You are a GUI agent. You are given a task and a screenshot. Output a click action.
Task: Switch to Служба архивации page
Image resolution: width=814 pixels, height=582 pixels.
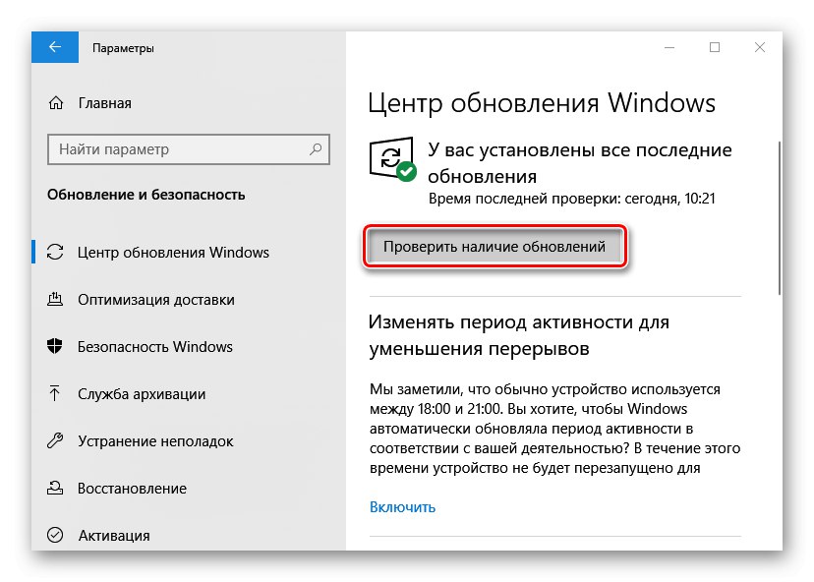142,394
